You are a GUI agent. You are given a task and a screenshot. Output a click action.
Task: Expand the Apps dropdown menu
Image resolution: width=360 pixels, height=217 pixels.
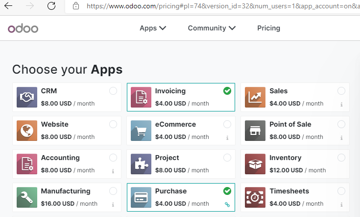(153, 28)
